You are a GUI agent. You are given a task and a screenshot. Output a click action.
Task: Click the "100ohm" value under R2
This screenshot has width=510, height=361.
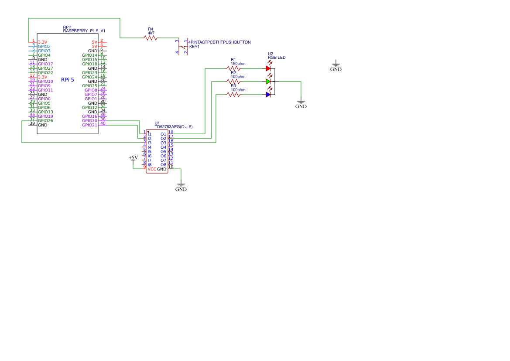[238, 77]
